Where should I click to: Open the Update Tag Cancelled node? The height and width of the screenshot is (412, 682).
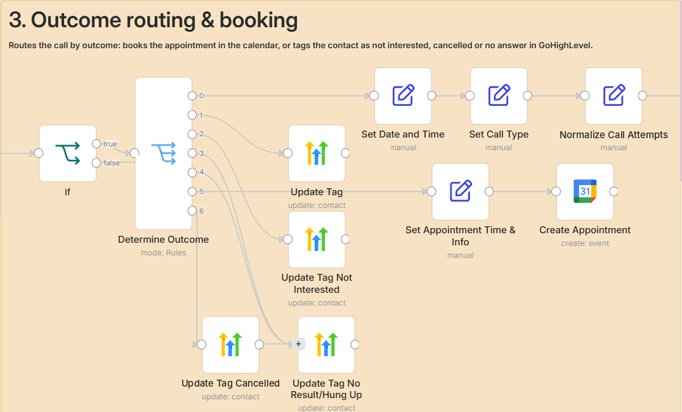click(x=230, y=344)
